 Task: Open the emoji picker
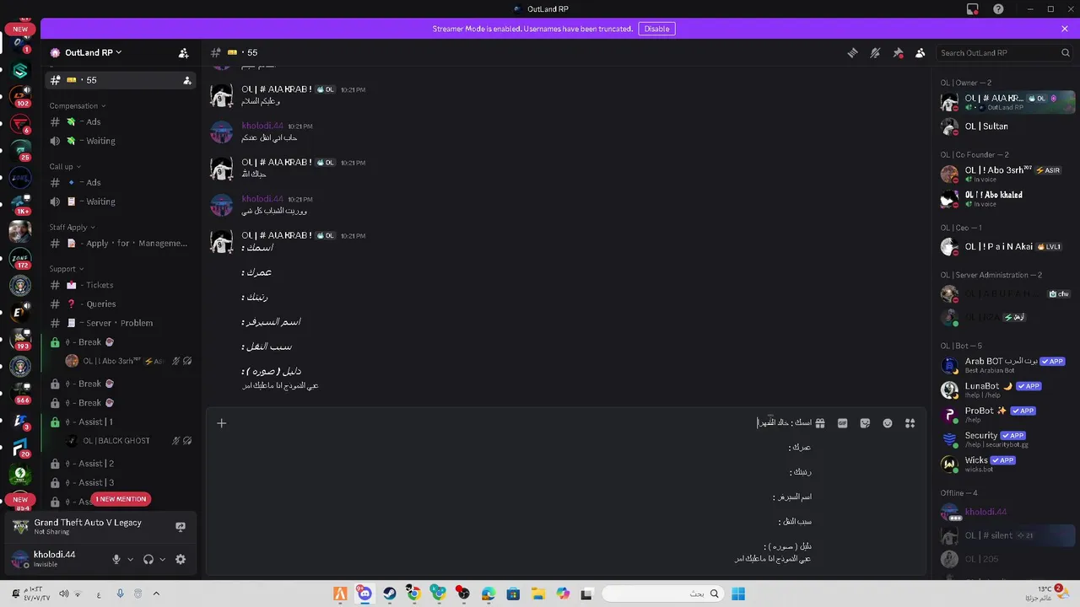pos(888,423)
